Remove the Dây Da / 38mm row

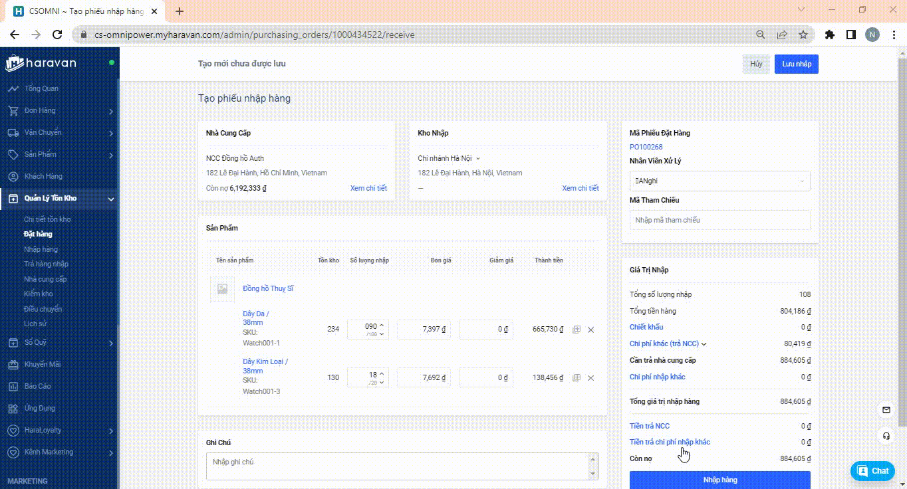click(x=590, y=330)
